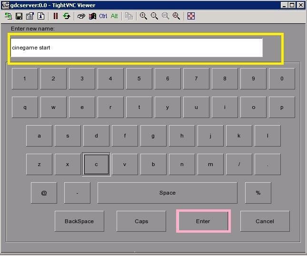Tap the hyphen - key
Screen dimensions: 307x256
pos(77,193)
